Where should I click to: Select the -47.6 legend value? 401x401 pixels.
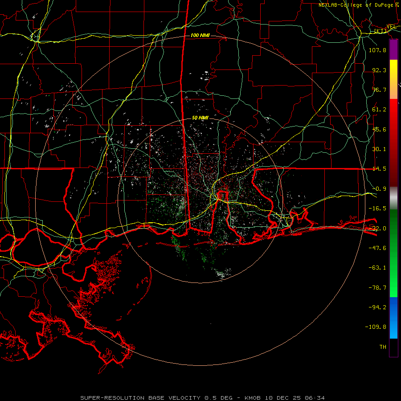[x=377, y=248]
